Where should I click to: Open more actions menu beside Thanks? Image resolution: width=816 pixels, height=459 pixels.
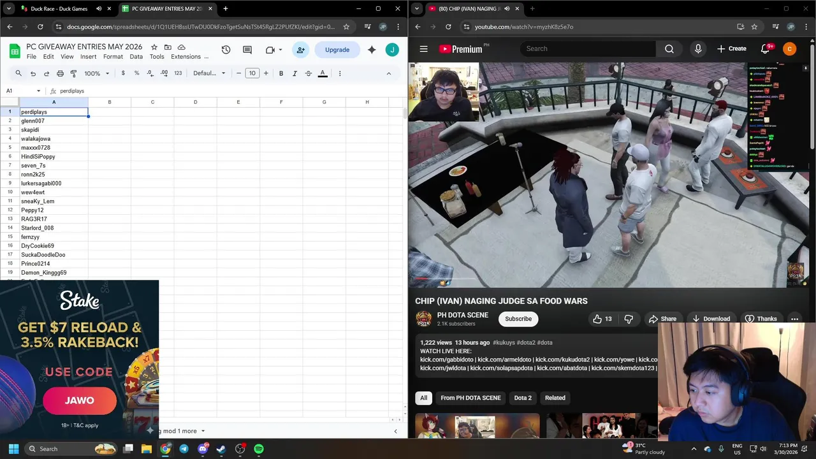pyautogui.click(x=794, y=319)
